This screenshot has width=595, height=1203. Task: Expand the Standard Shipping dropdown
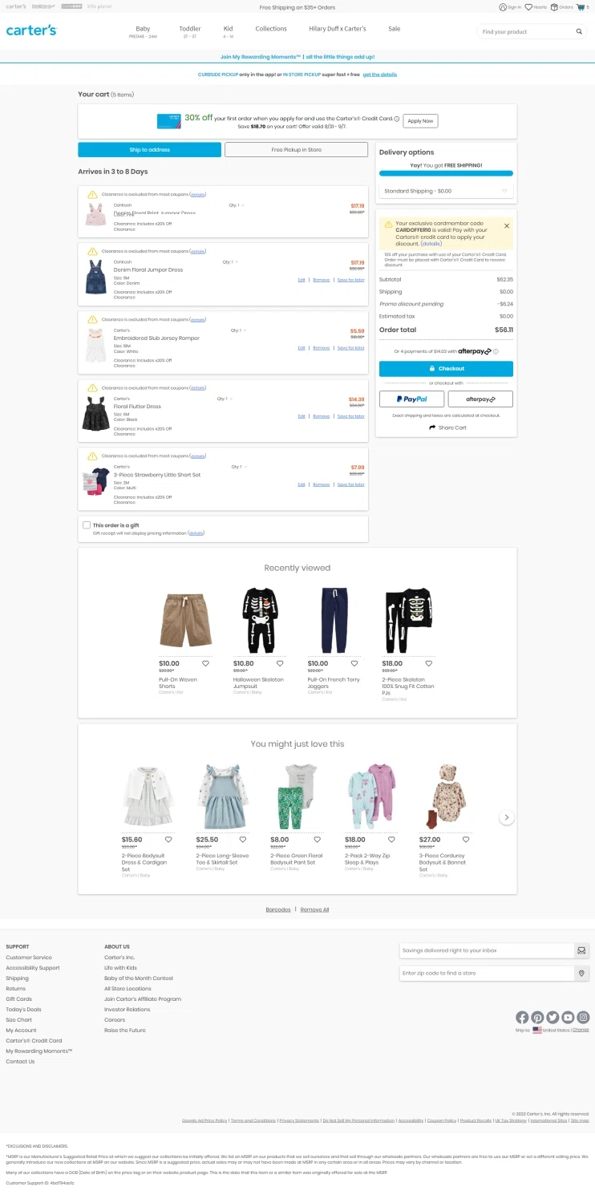coord(446,191)
